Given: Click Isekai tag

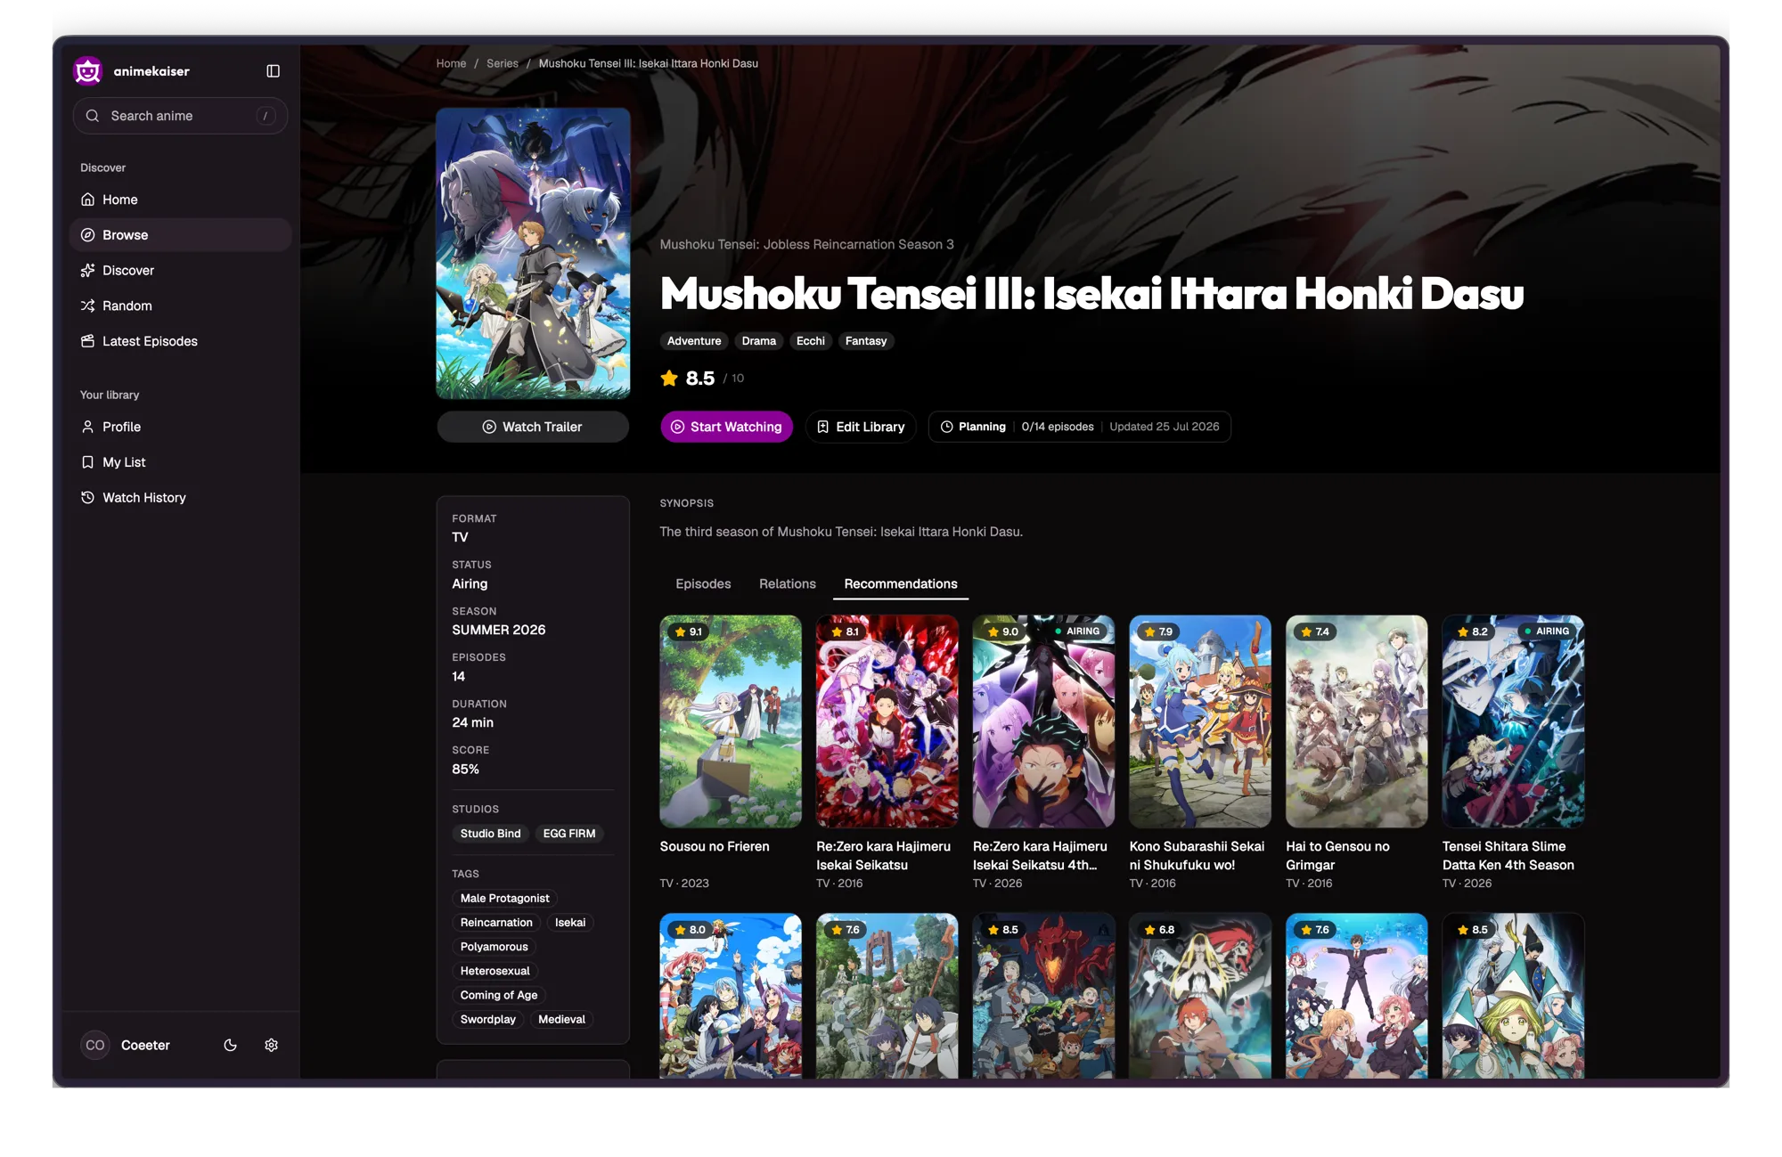Looking at the screenshot, I should tap(570, 923).
